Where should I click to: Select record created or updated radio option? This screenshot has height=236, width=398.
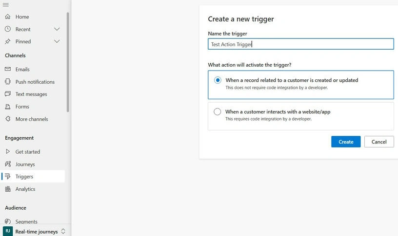click(218, 80)
